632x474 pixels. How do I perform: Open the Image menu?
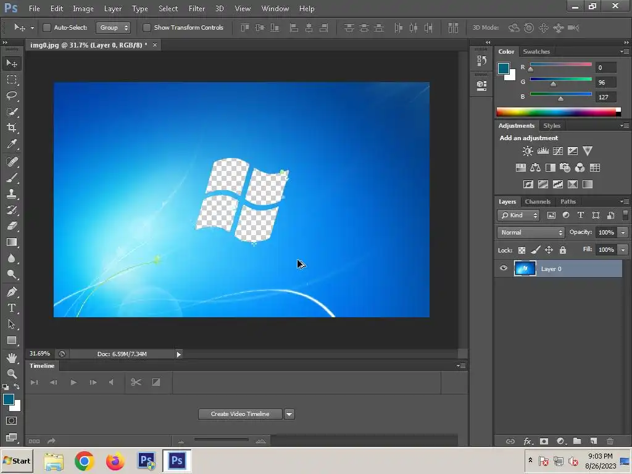pyautogui.click(x=83, y=9)
